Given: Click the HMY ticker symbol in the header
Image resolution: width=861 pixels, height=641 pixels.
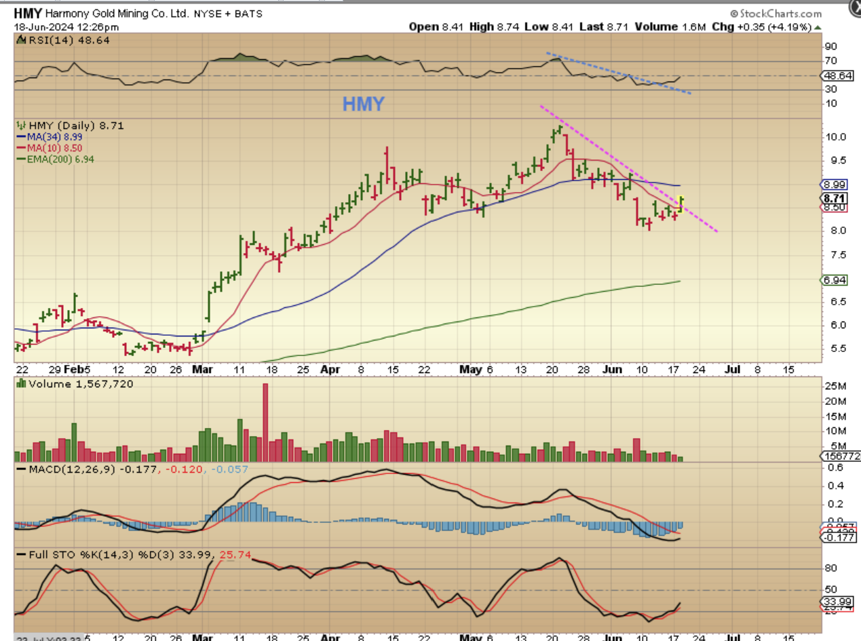Looking at the screenshot, I should coord(28,13).
